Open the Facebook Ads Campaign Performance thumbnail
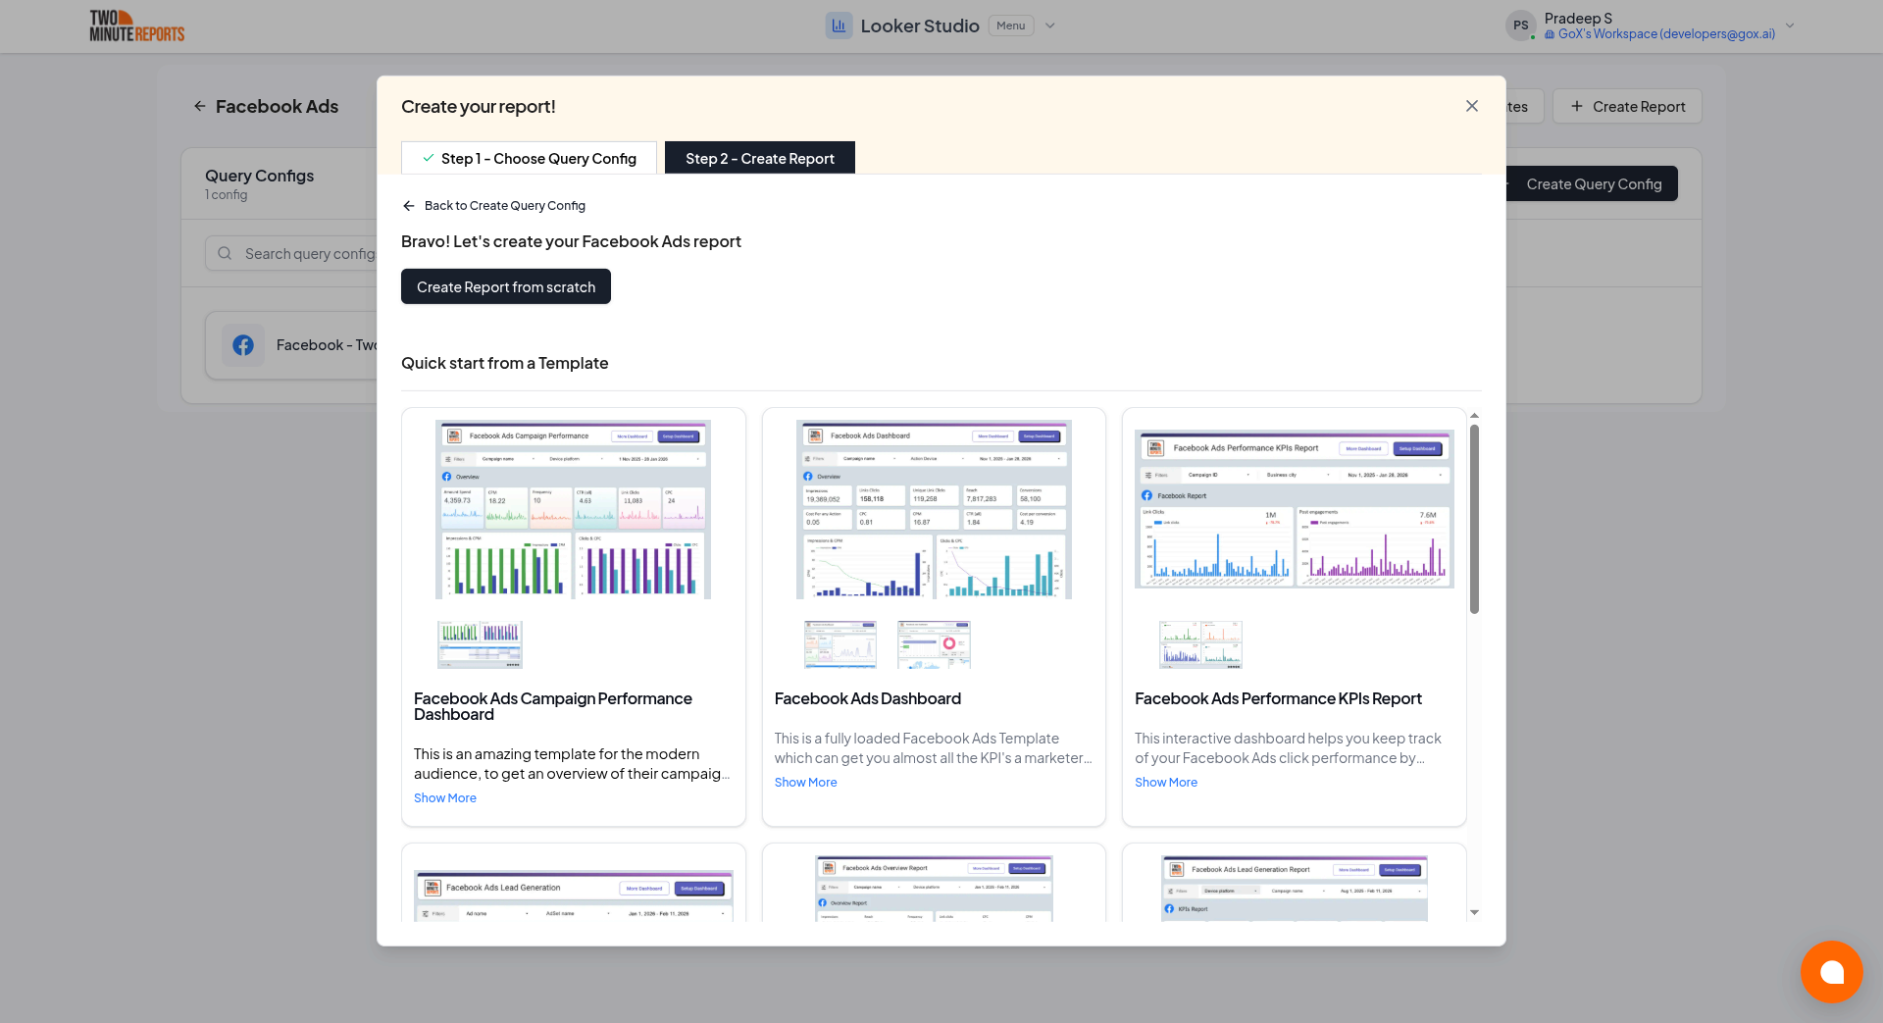The image size is (1883, 1023). 573,509
